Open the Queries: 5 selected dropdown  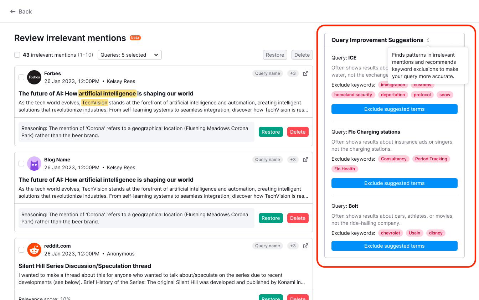tap(129, 55)
